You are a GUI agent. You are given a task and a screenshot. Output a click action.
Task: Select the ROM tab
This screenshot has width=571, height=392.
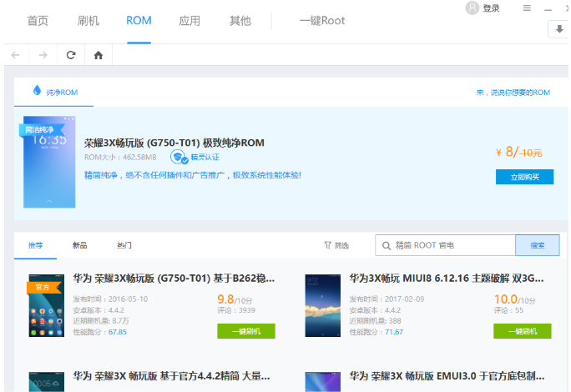[x=139, y=20]
